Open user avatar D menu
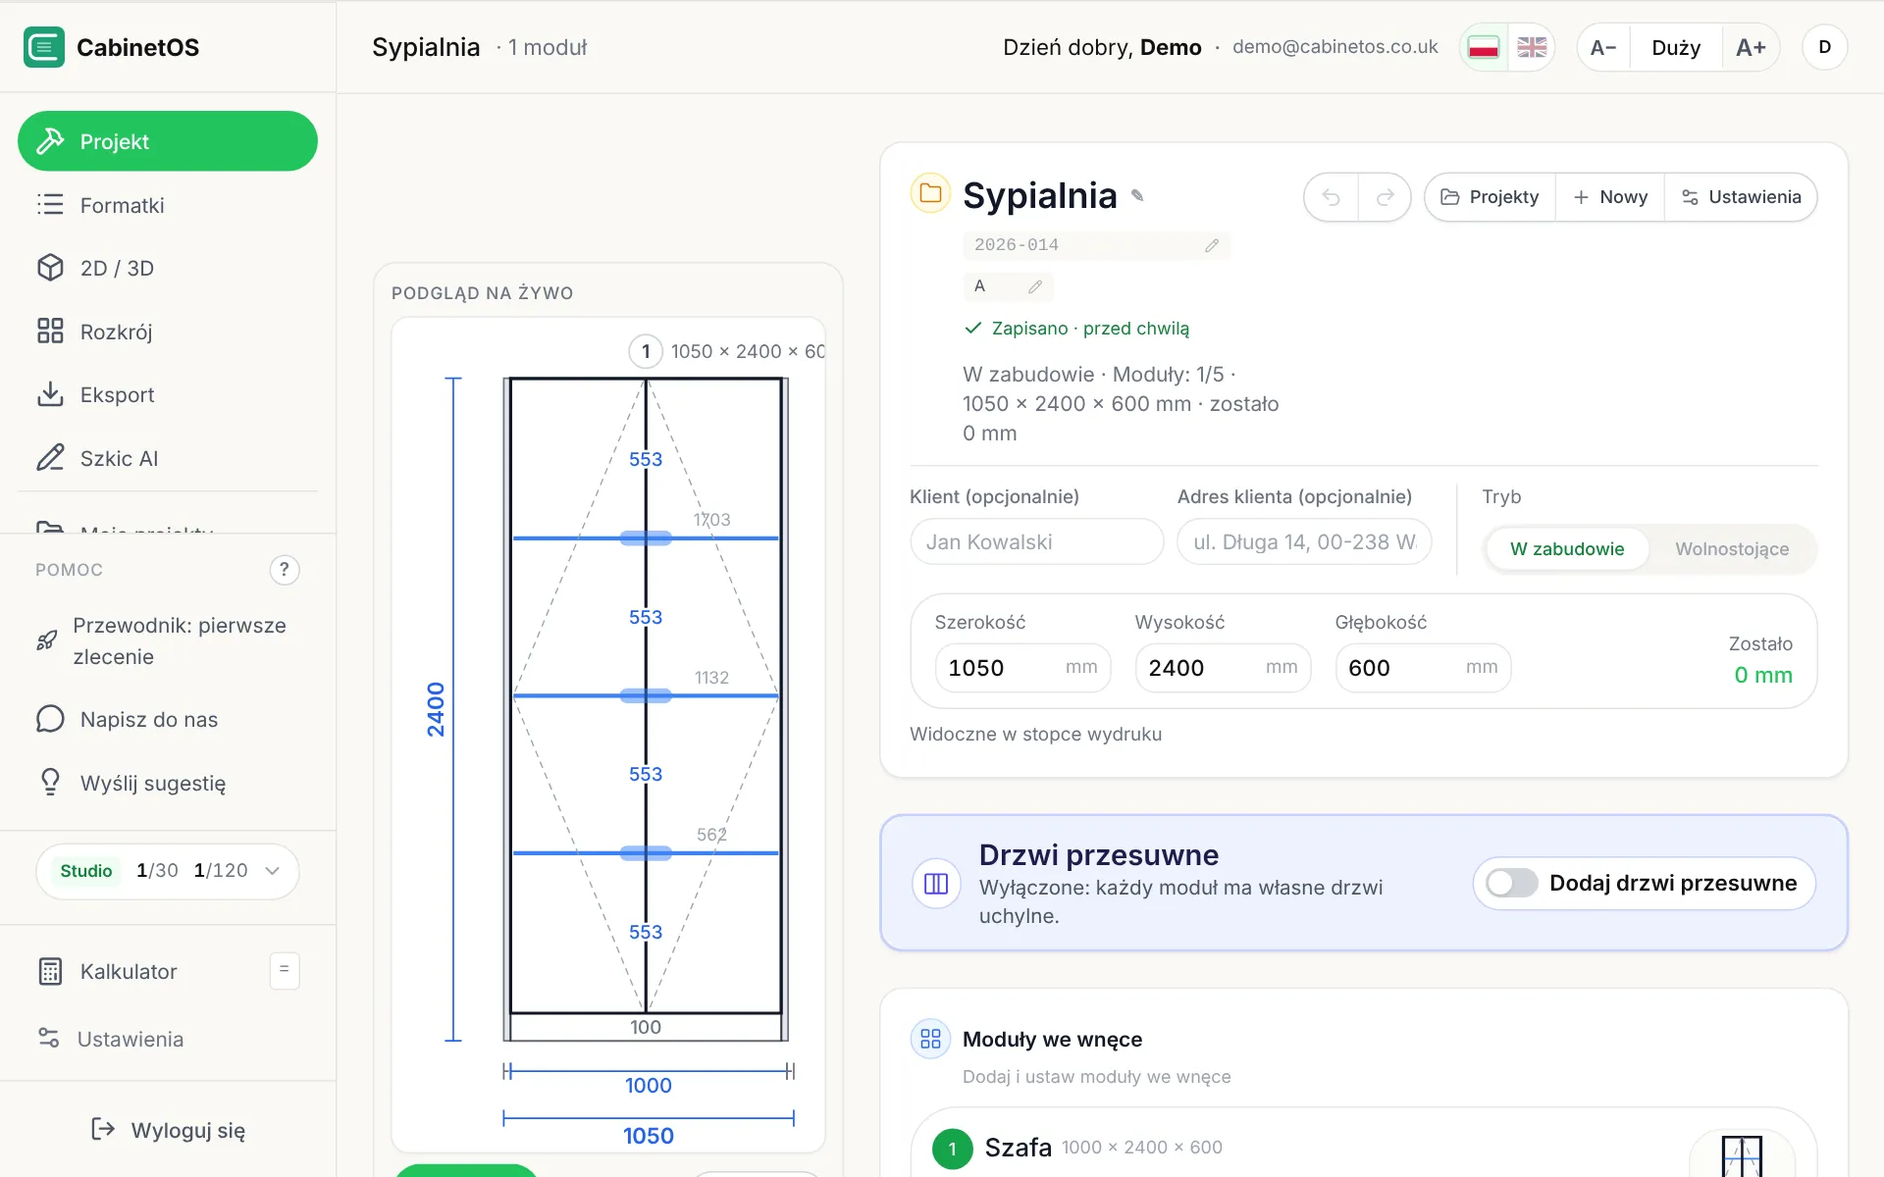 pyautogui.click(x=1824, y=47)
